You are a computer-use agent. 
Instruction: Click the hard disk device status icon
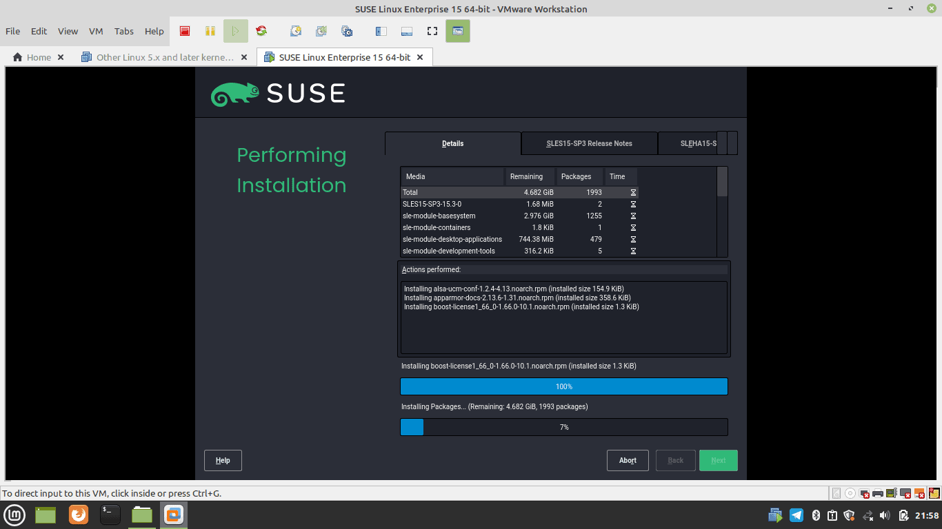[x=836, y=493]
